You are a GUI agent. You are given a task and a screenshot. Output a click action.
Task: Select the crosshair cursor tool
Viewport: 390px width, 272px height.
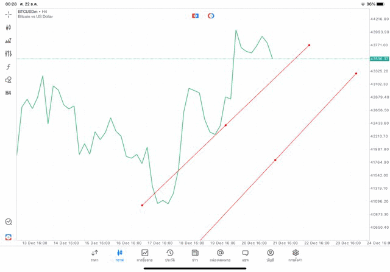click(9, 14)
